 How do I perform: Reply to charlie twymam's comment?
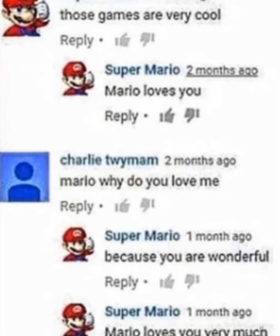coord(77,206)
